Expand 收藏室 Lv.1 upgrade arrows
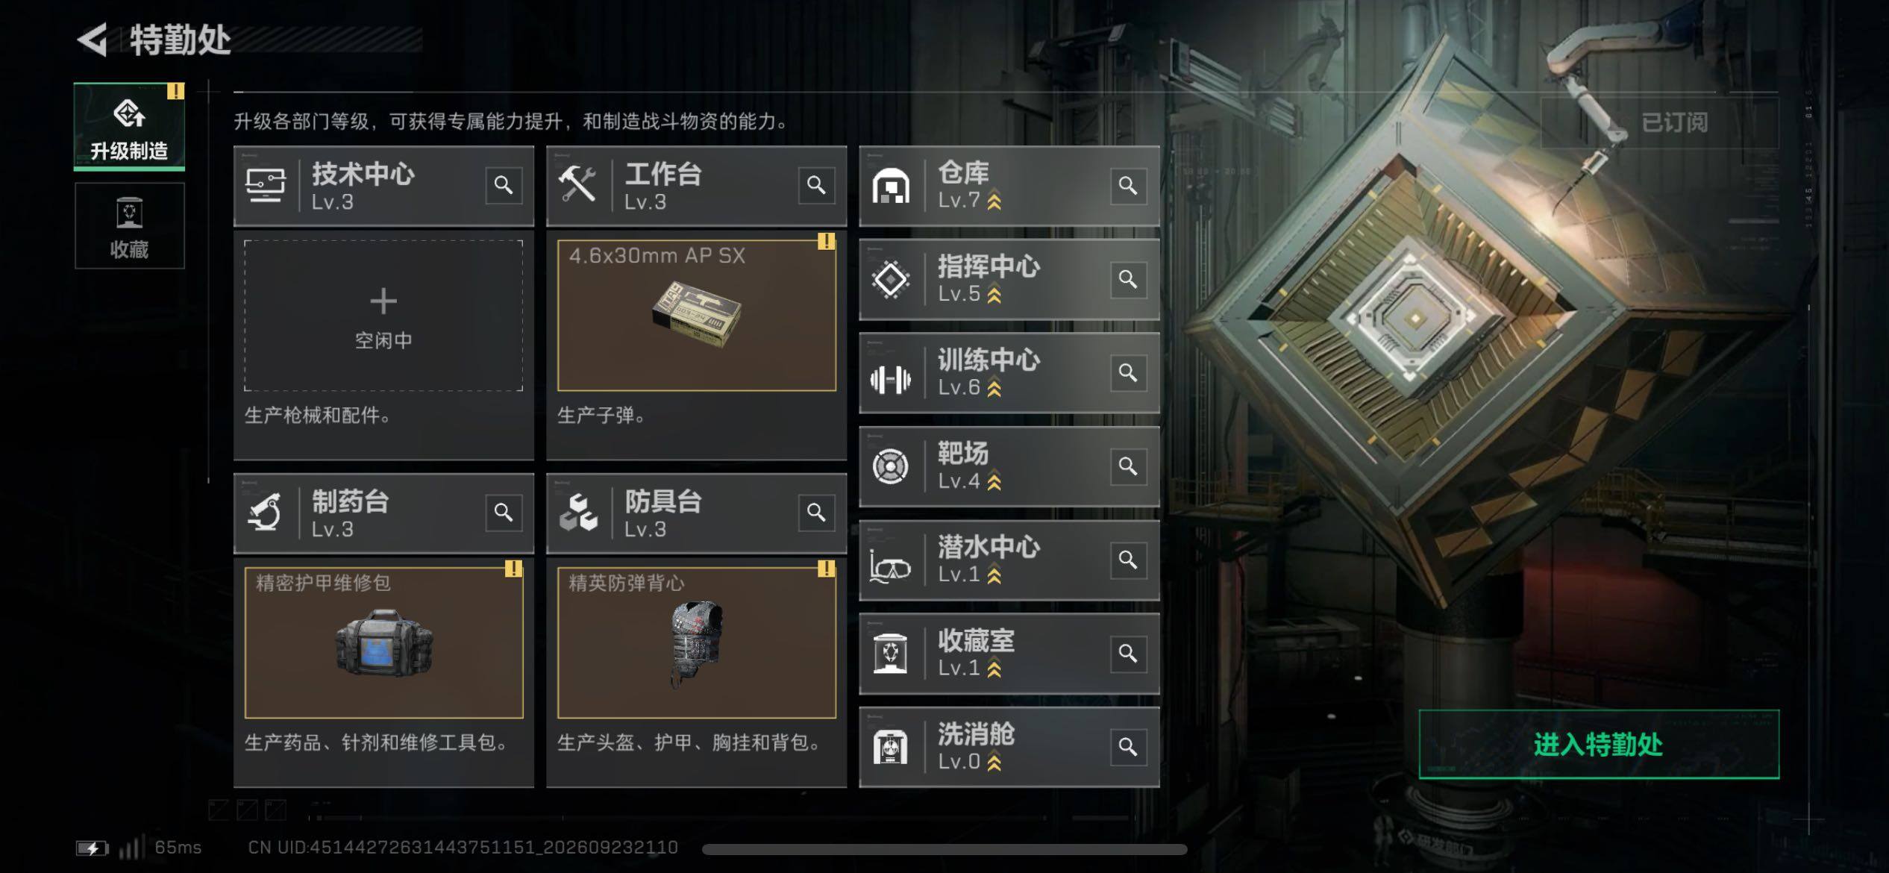This screenshot has height=873, width=1889. coord(994,669)
